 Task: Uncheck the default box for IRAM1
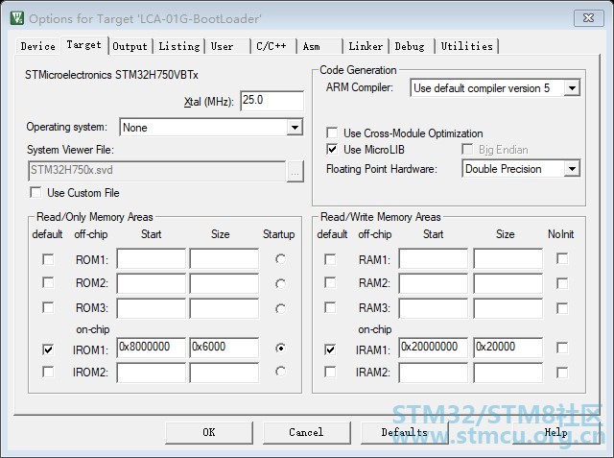click(x=330, y=350)
